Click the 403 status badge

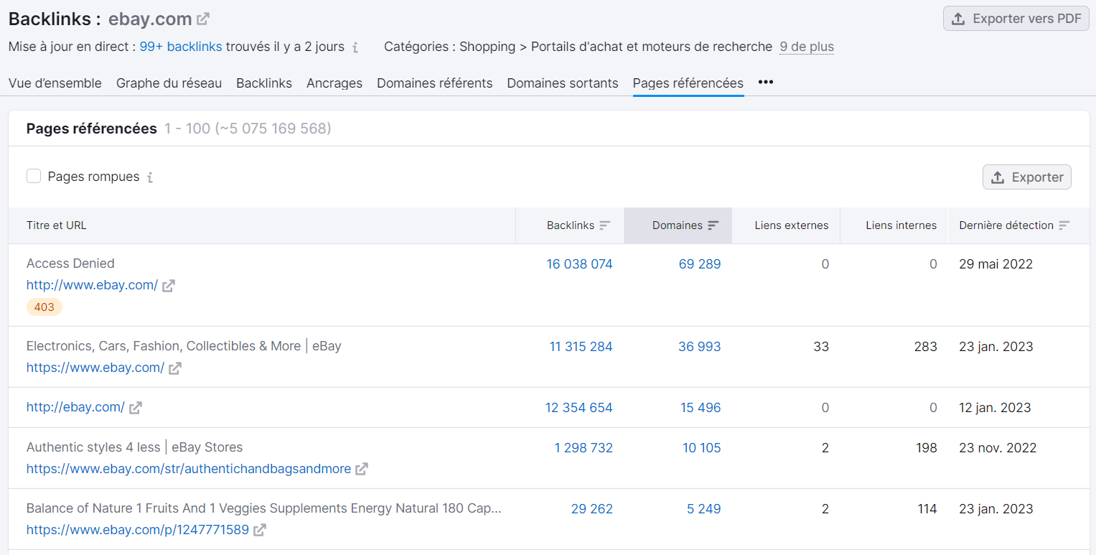45,307
